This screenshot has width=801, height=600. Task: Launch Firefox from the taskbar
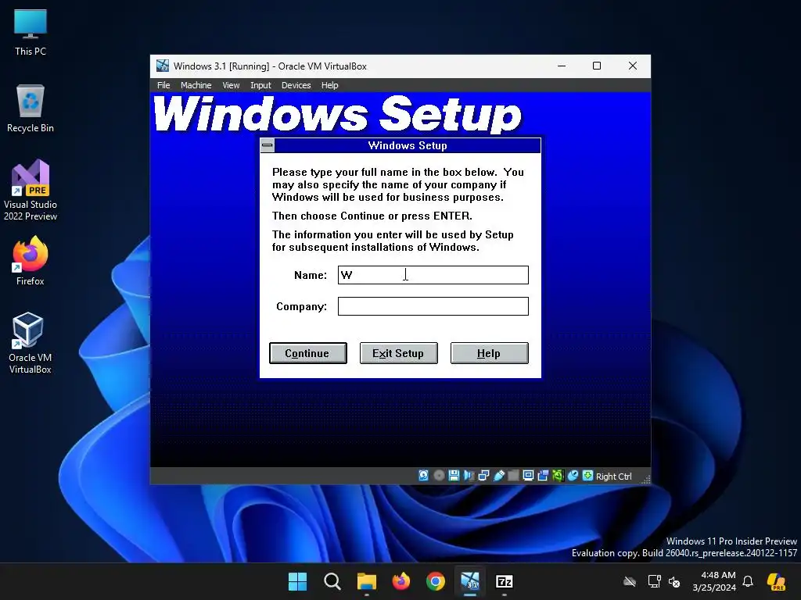401,581
